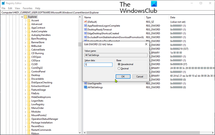
Task: Click the FileExts folder icon
Action: [x=29, y=93]
